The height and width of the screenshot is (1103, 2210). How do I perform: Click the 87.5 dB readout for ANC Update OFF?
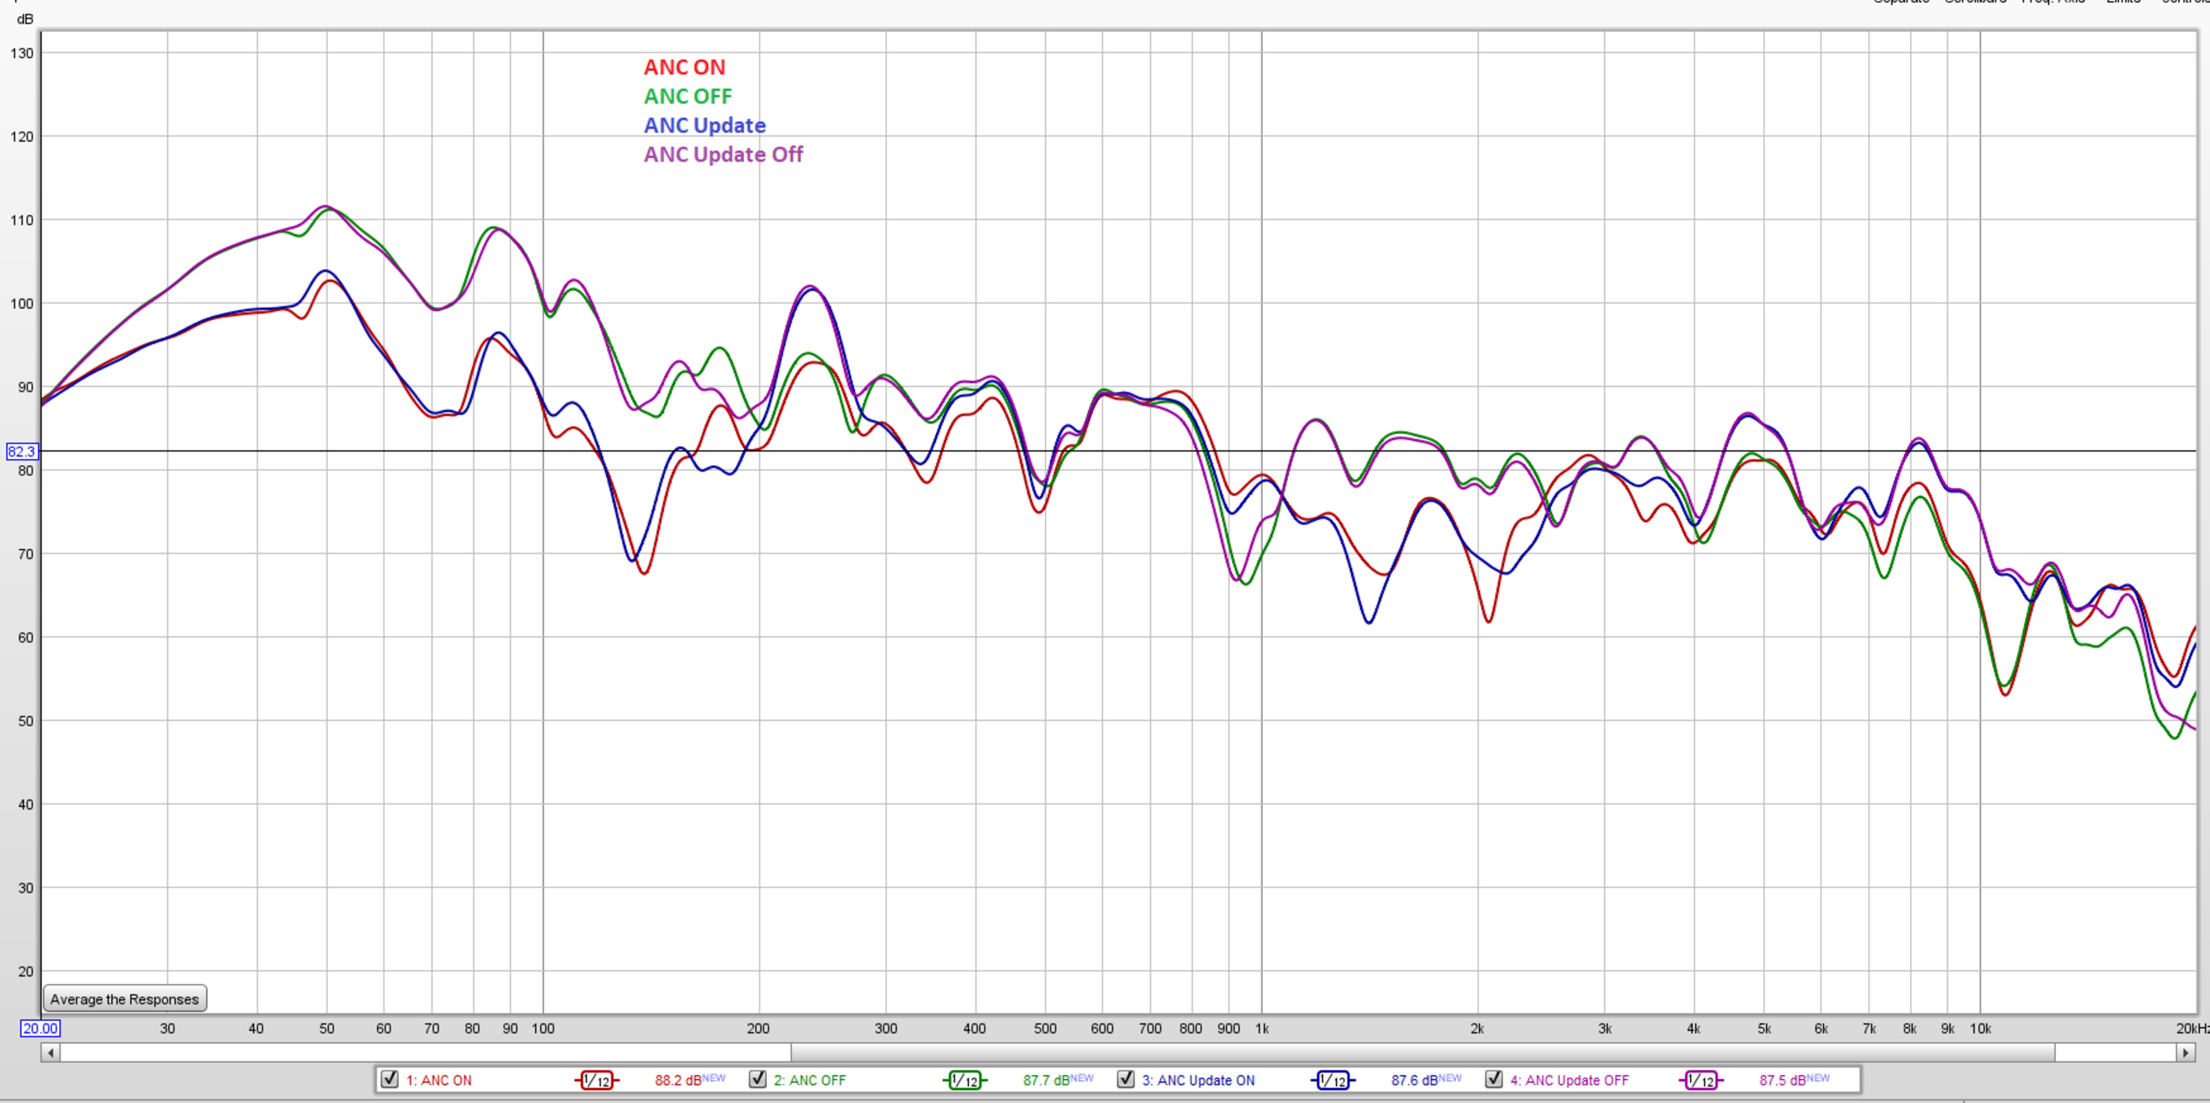click(x=1782, y=1080)
